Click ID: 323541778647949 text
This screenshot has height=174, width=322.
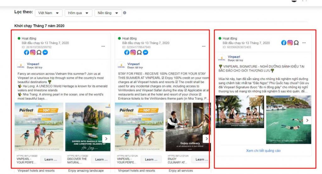[x=136, y=47]
